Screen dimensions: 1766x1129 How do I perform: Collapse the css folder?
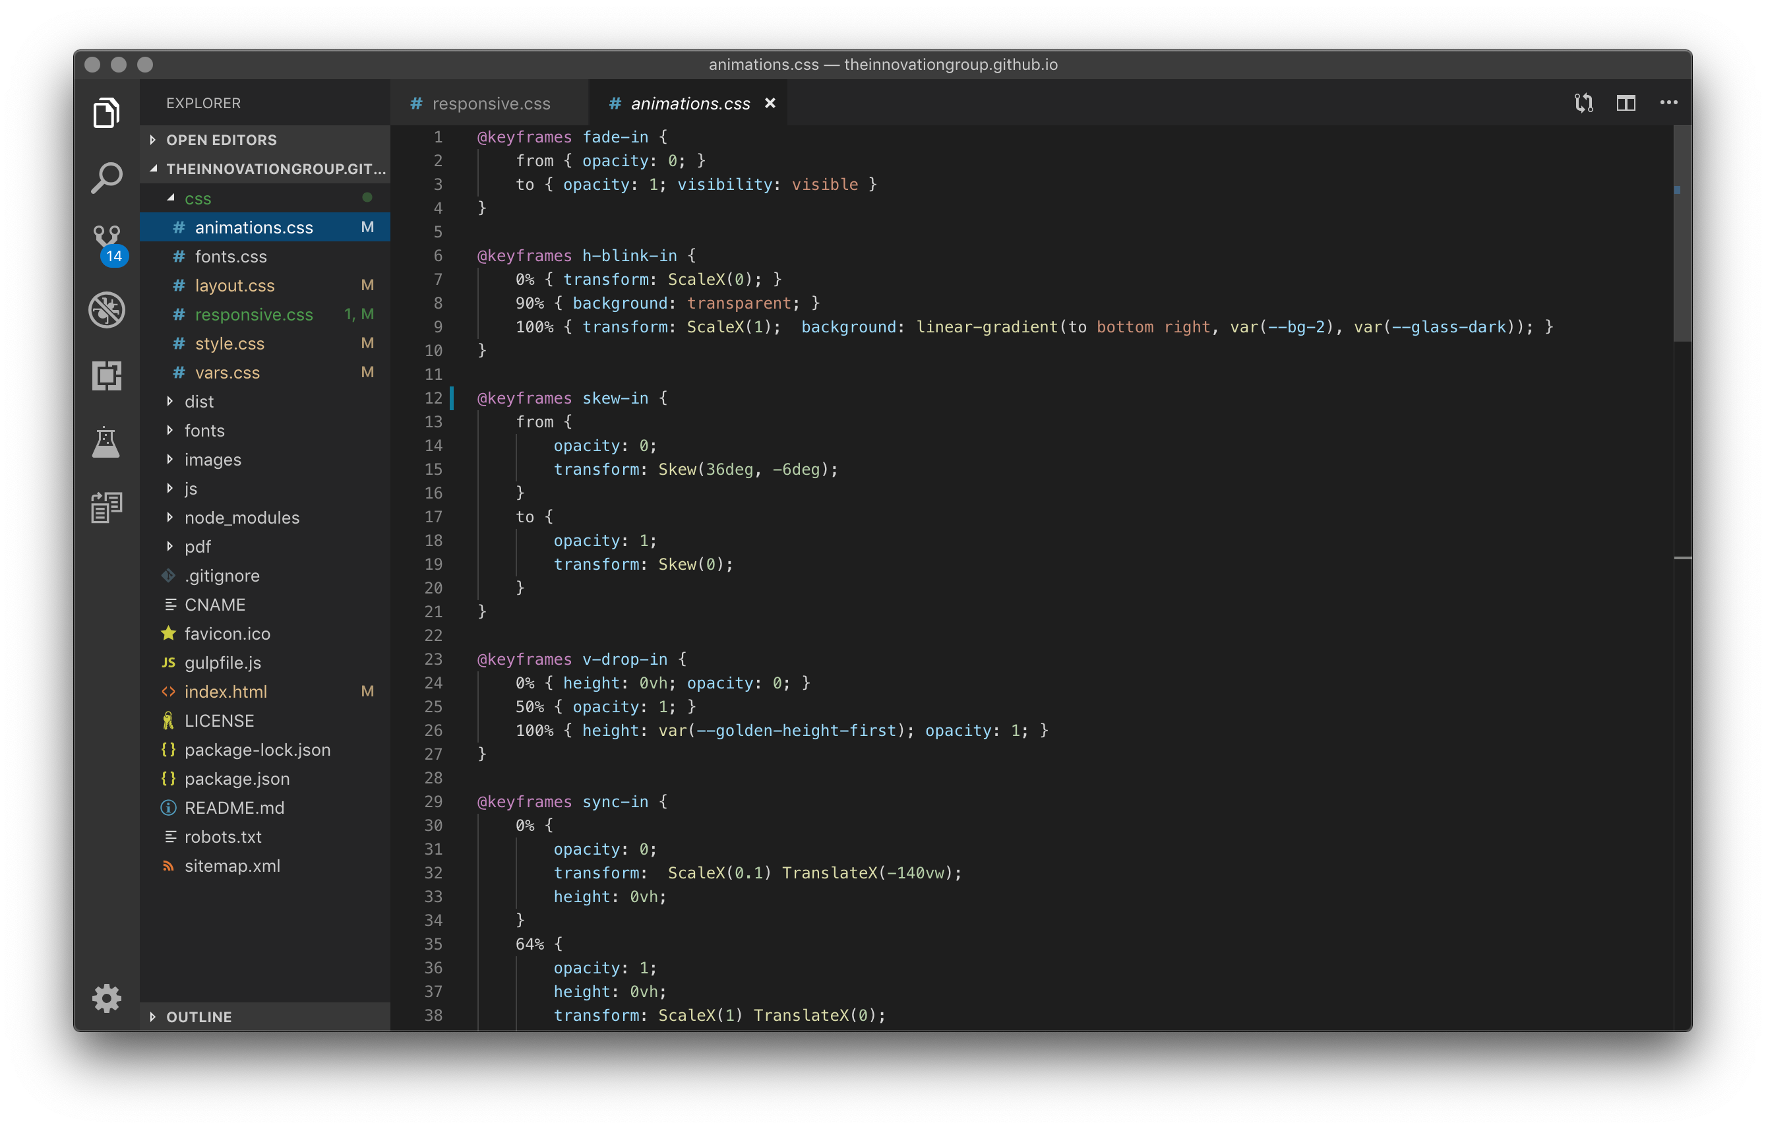(197, 198)
